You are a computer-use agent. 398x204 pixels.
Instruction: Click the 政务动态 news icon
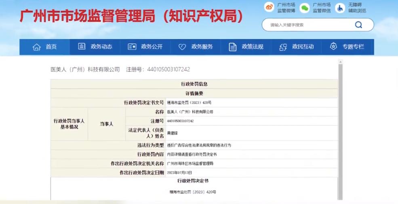(82, 46)
